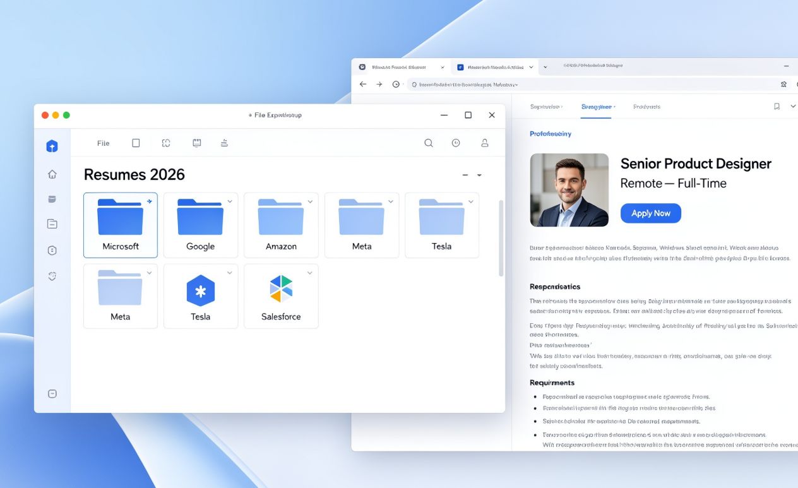Open the Salesforce item
Viewport: 798px width, 488px height.
coord(281,296)
